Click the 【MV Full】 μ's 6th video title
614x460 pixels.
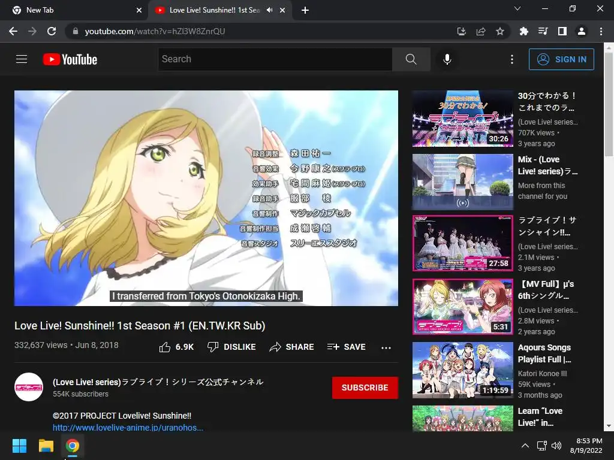pos(546,290)
